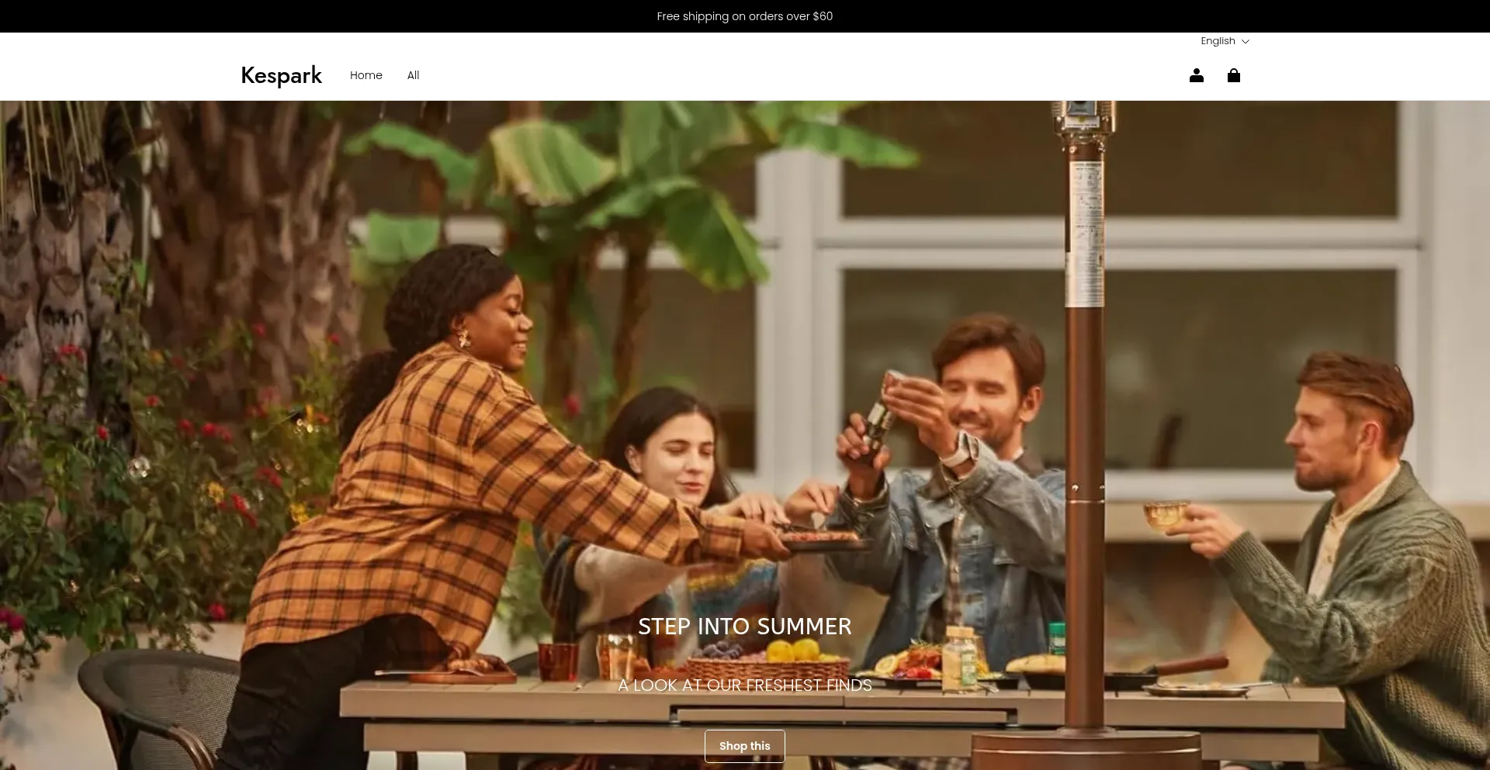Open the user account icon
Viewport: 1490px width, 770px height.
tap(1196, 75)
